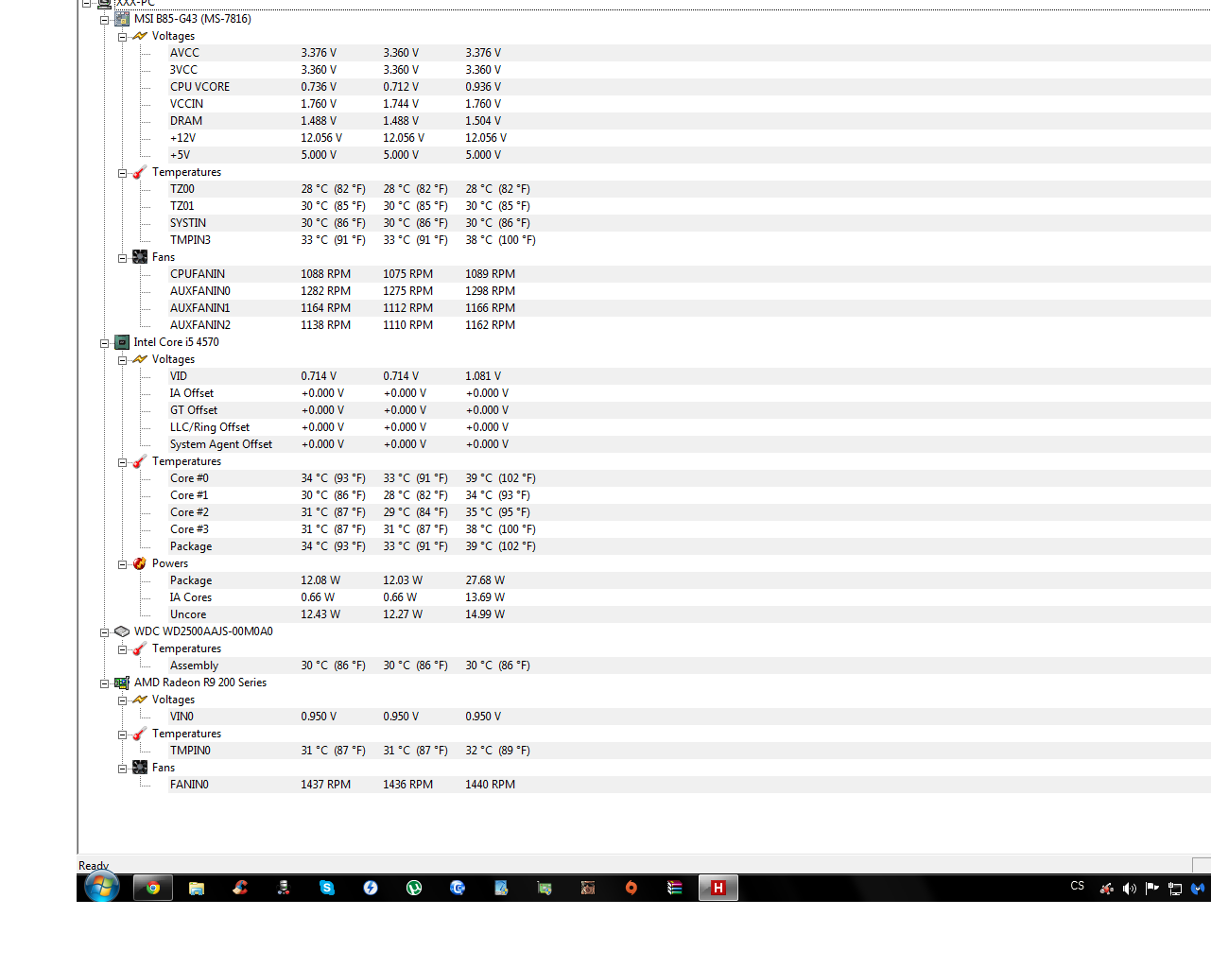Select the FANIN0 fan row label

tap(189, 785)
